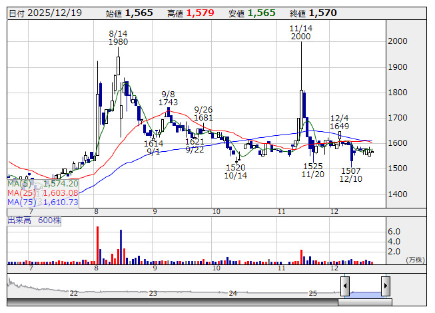Click the 8/14 peak label of 1980
The height and width of the screenshot is (313, 435).
(118, 37)
